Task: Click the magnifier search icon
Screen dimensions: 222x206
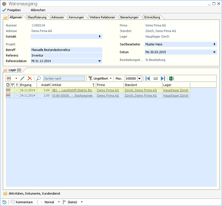Action: point(39,79)
